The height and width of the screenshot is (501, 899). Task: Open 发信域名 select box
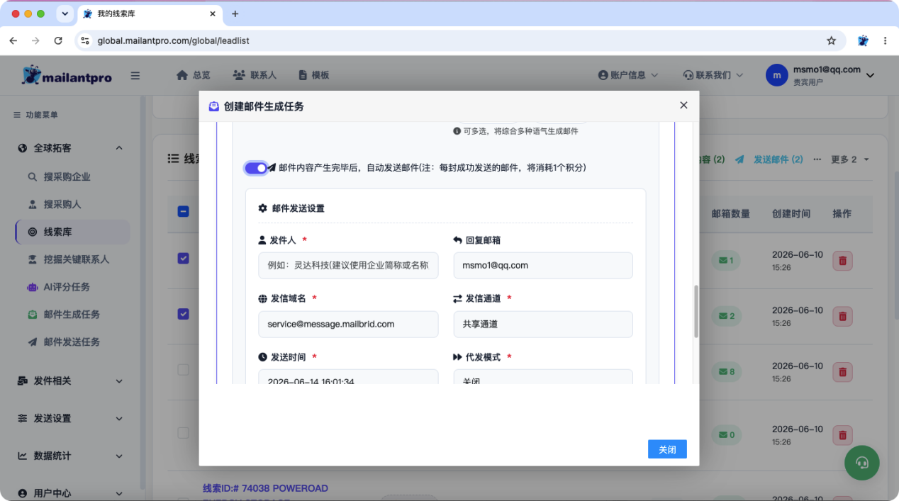tap(348, 324)
